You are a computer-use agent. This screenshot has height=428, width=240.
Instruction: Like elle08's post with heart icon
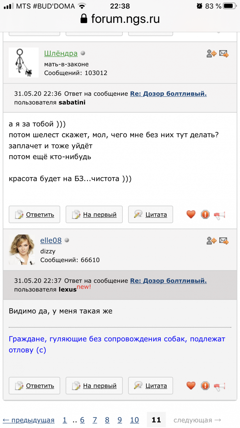(191, 386)
